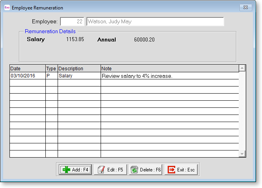Click the employee number field showing 22
The image size is (262, 188).
(72, 21)
